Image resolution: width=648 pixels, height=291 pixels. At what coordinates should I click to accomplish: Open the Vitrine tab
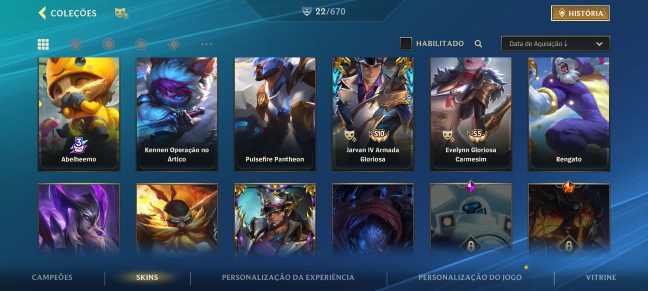click(x=601, y=278)
